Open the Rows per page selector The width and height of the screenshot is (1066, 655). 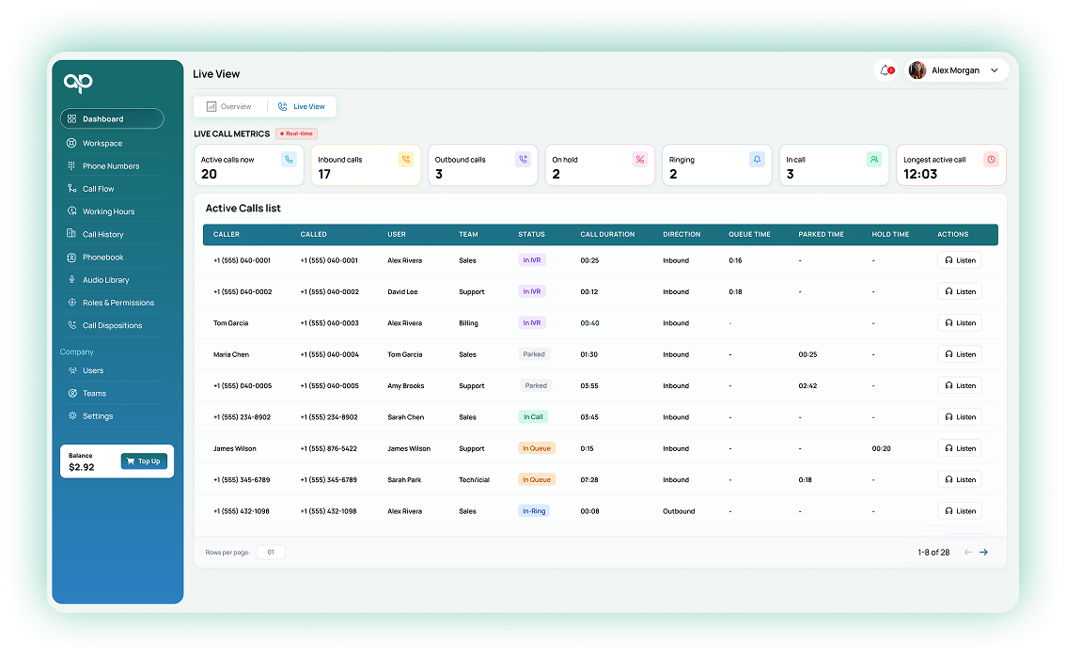271,553
